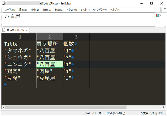The height and width of the screenshot is (116, 167).
Task: Open the cell edit bar options dropdown
Action: point(159,15)
